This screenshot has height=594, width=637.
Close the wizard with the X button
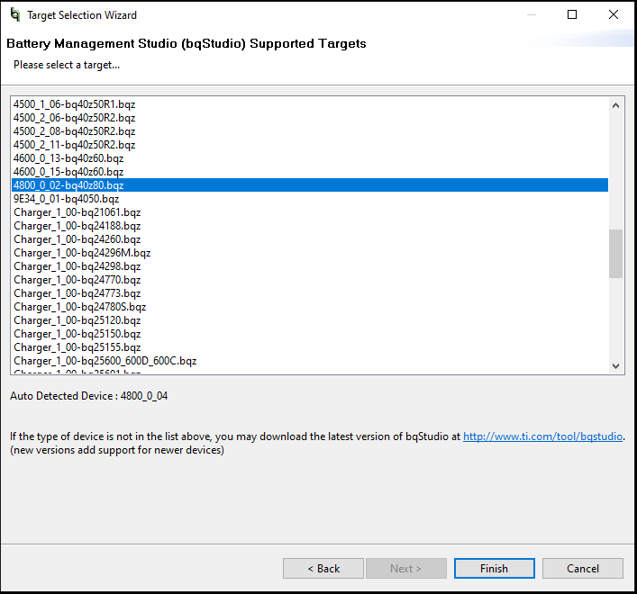(x=614, y=14)
